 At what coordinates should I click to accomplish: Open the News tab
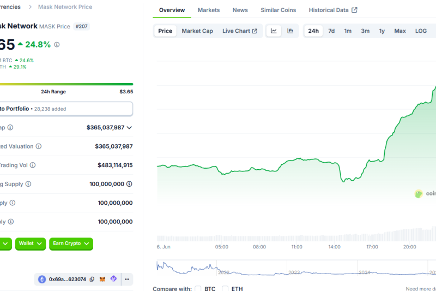(240, 10)
